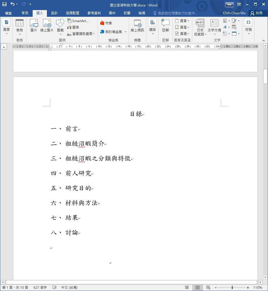Insert a 符號 (Symbol)
The height and width of the screenshot is (291, 268).
(x=248, y=27)
